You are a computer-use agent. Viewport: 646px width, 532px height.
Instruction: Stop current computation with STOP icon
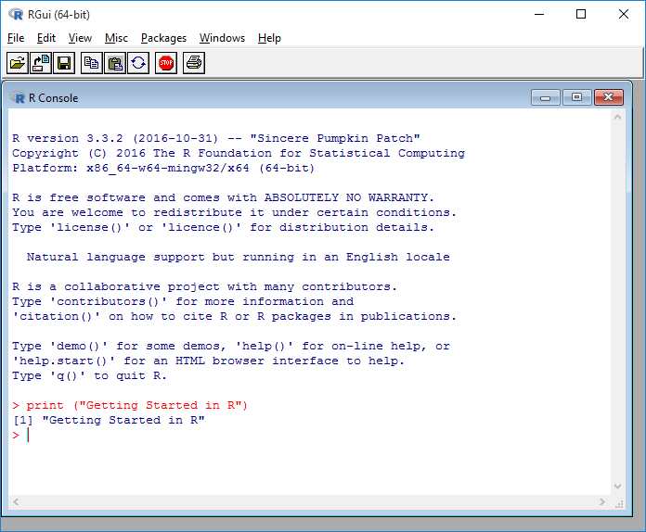[166, 63]
